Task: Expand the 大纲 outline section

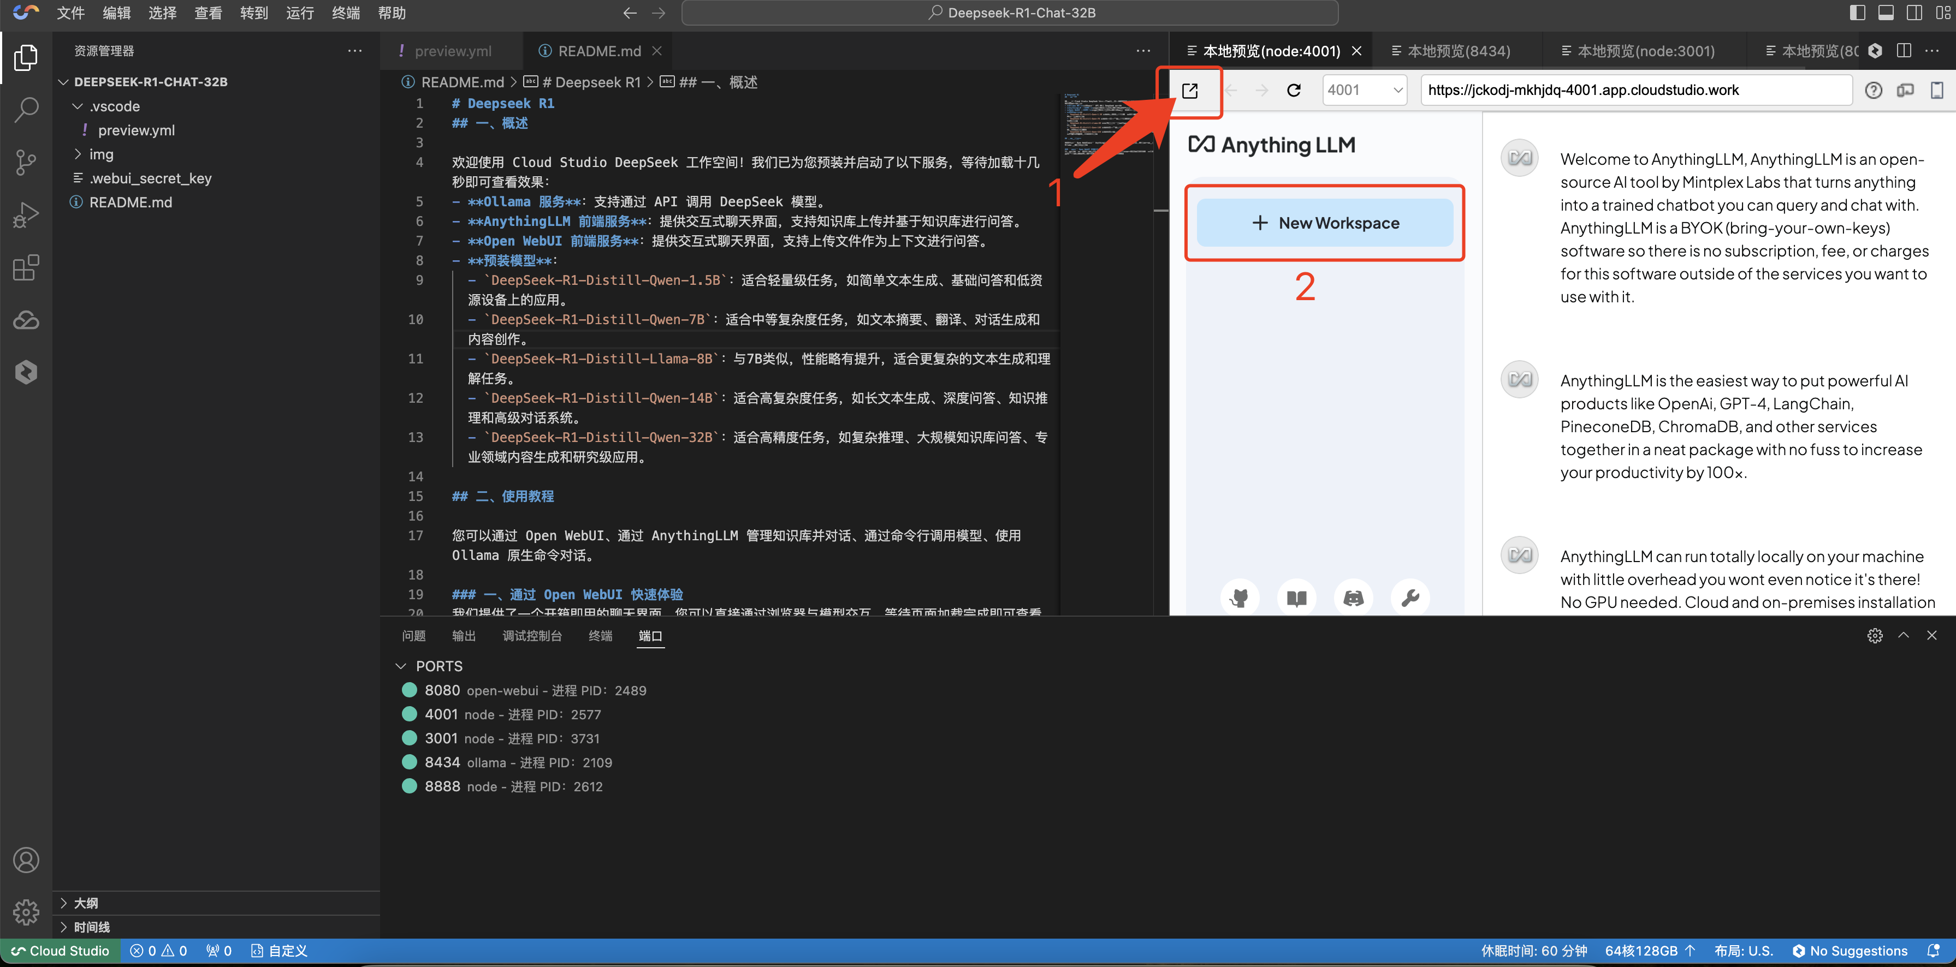Action: pos(64,903)
